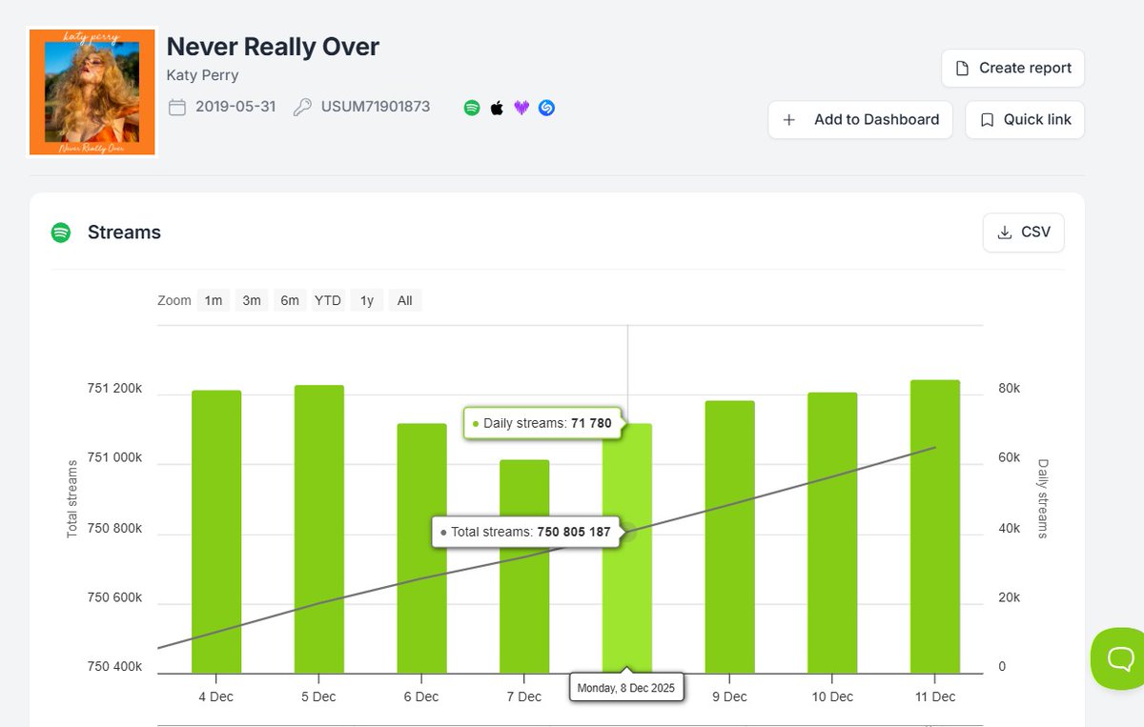
Task: Set chart zoom to All
Action: click(x=405, y=300)
